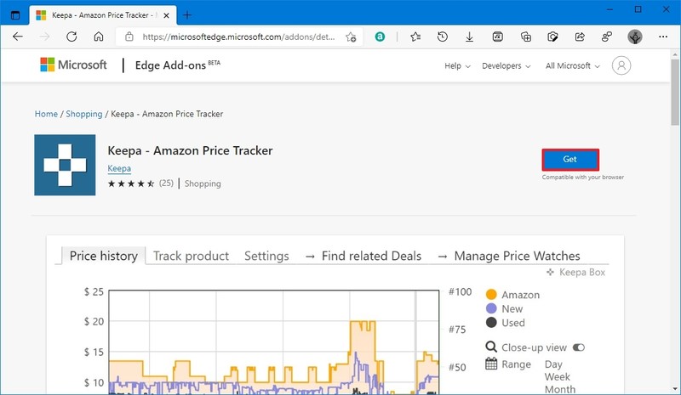Image resolution: width=681 pixels, height=395 pixels.
Task: Click the Range calendar icon
Action: tap(491, 364)
